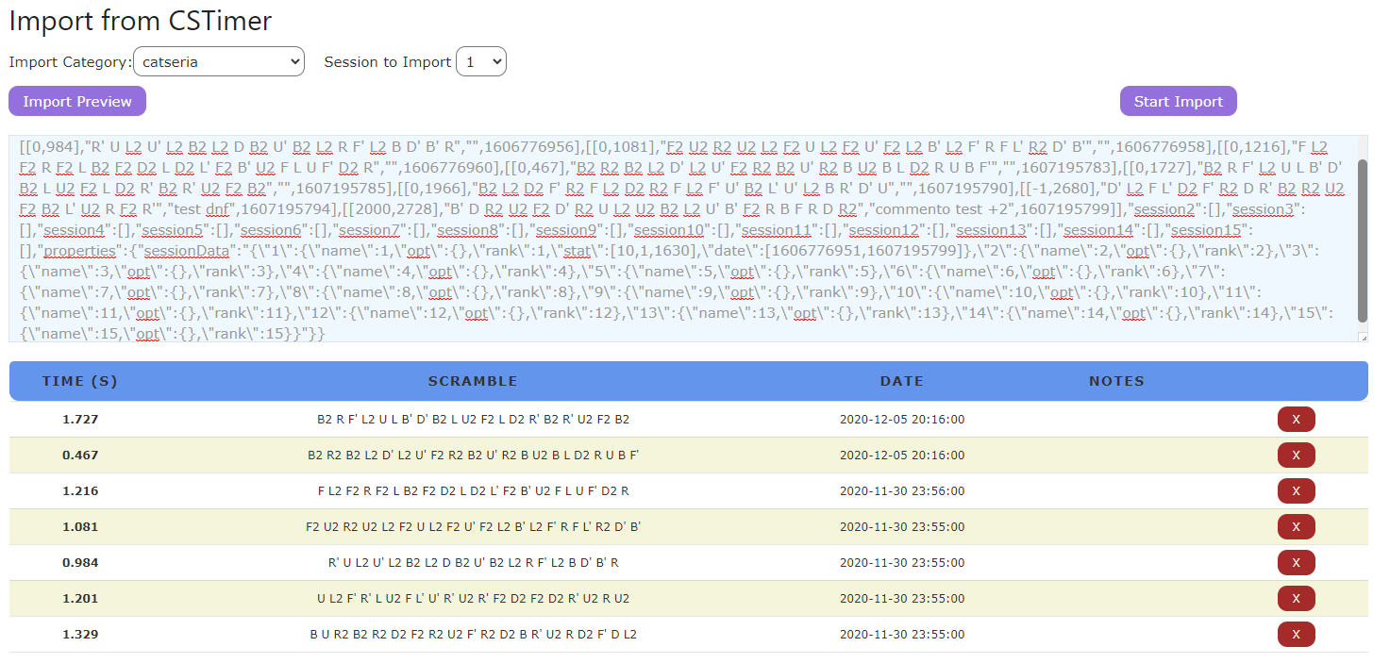The image size is (1390, 663).
Task: Select the 1.216 time cell
Action: [x=80, y=491]
